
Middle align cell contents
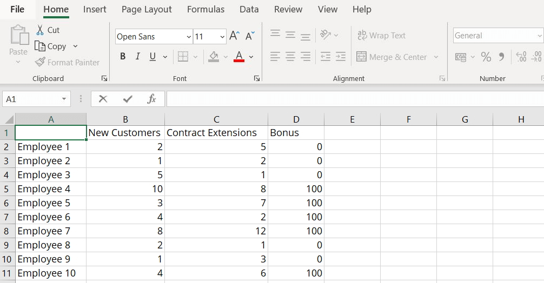point(290,35)
